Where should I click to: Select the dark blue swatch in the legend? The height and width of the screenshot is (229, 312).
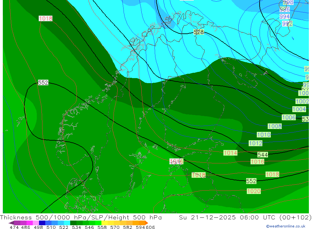click(42, 223)
